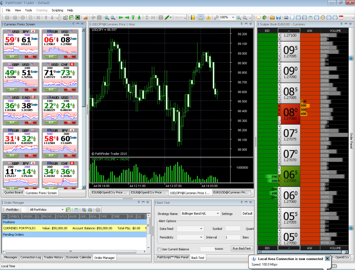Viewport: 355px width, 270px height.
Task: Click the blue floppy disk save icon
Action: (x=278, y=17)
